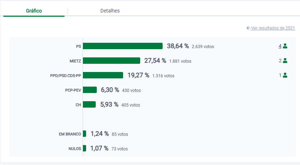Click the person icon in PPD/PSD.CDS-PP row
Image resolution: width=300 pixels, height=165 pixels.
(285, 75)
